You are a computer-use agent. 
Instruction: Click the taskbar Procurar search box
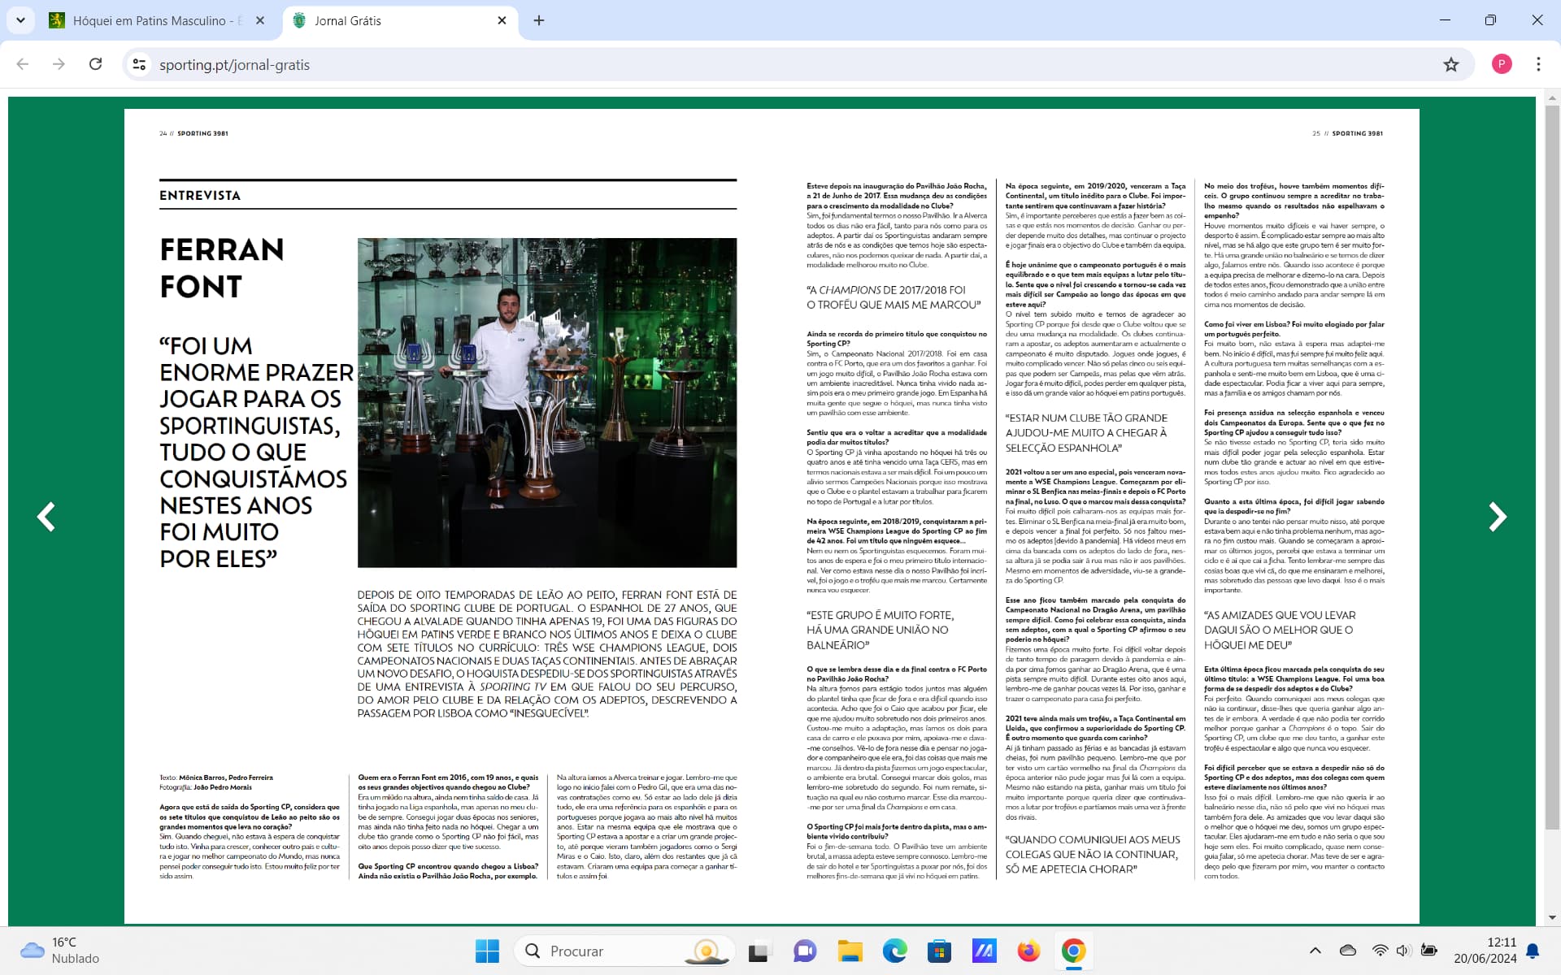[624, 951]
